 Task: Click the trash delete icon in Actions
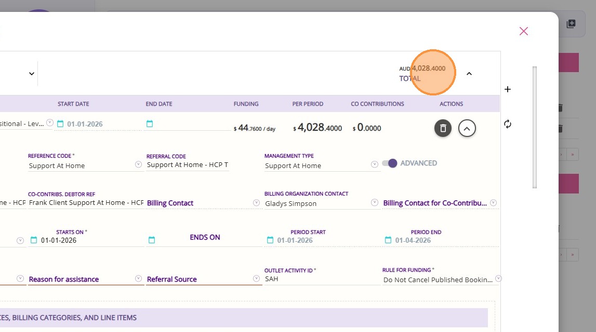(443, 128)
